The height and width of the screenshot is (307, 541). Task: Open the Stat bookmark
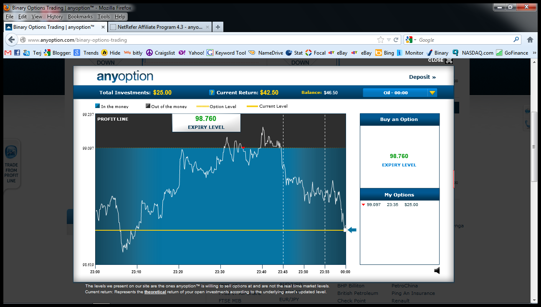point(294,53)
